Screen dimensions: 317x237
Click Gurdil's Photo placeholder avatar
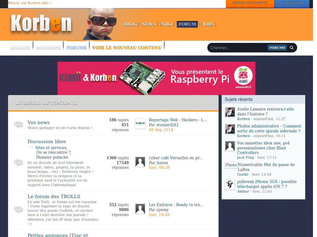(x=231, y=165)
